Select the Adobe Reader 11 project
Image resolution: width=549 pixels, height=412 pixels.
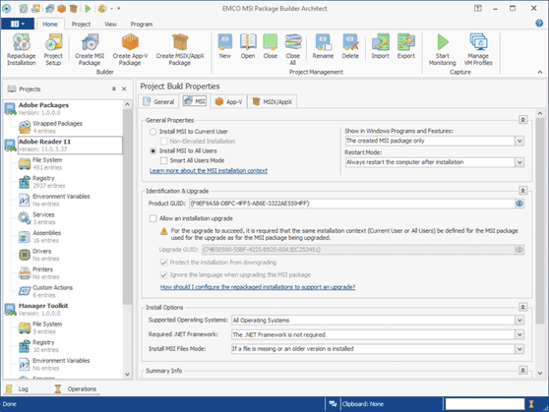click(x=70, y=146)
